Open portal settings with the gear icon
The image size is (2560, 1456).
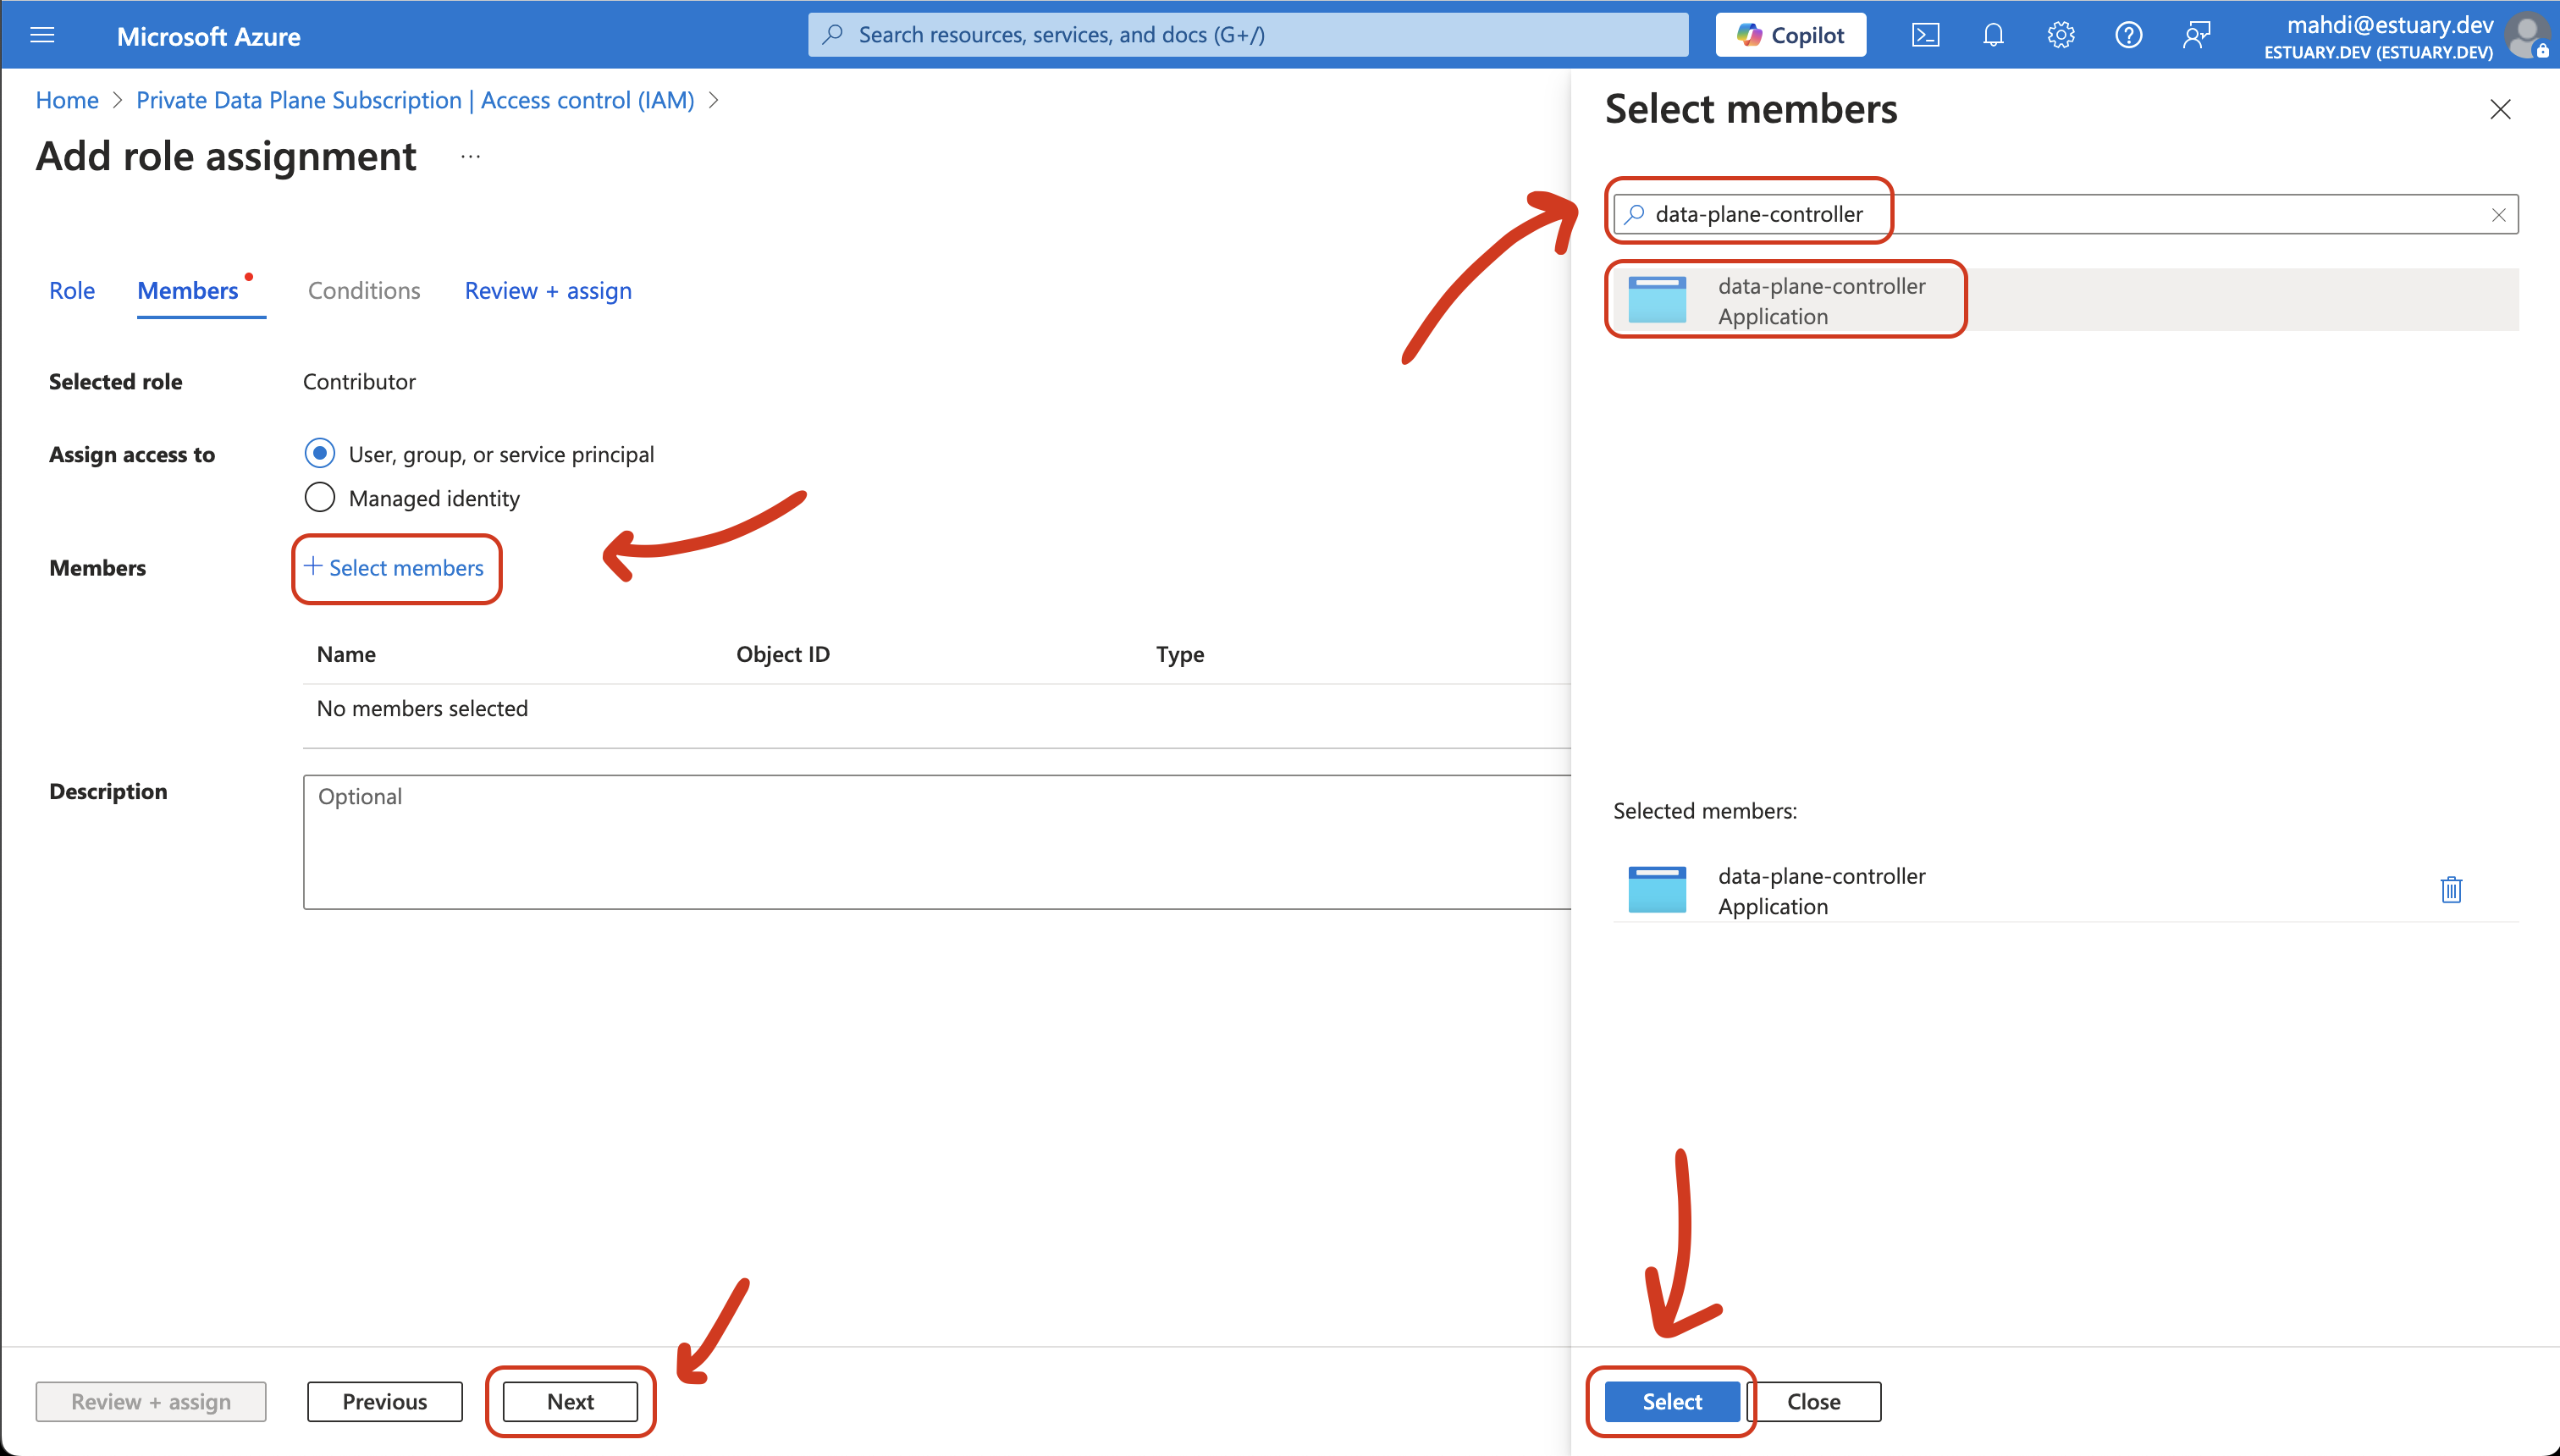tap(2060, 34)
